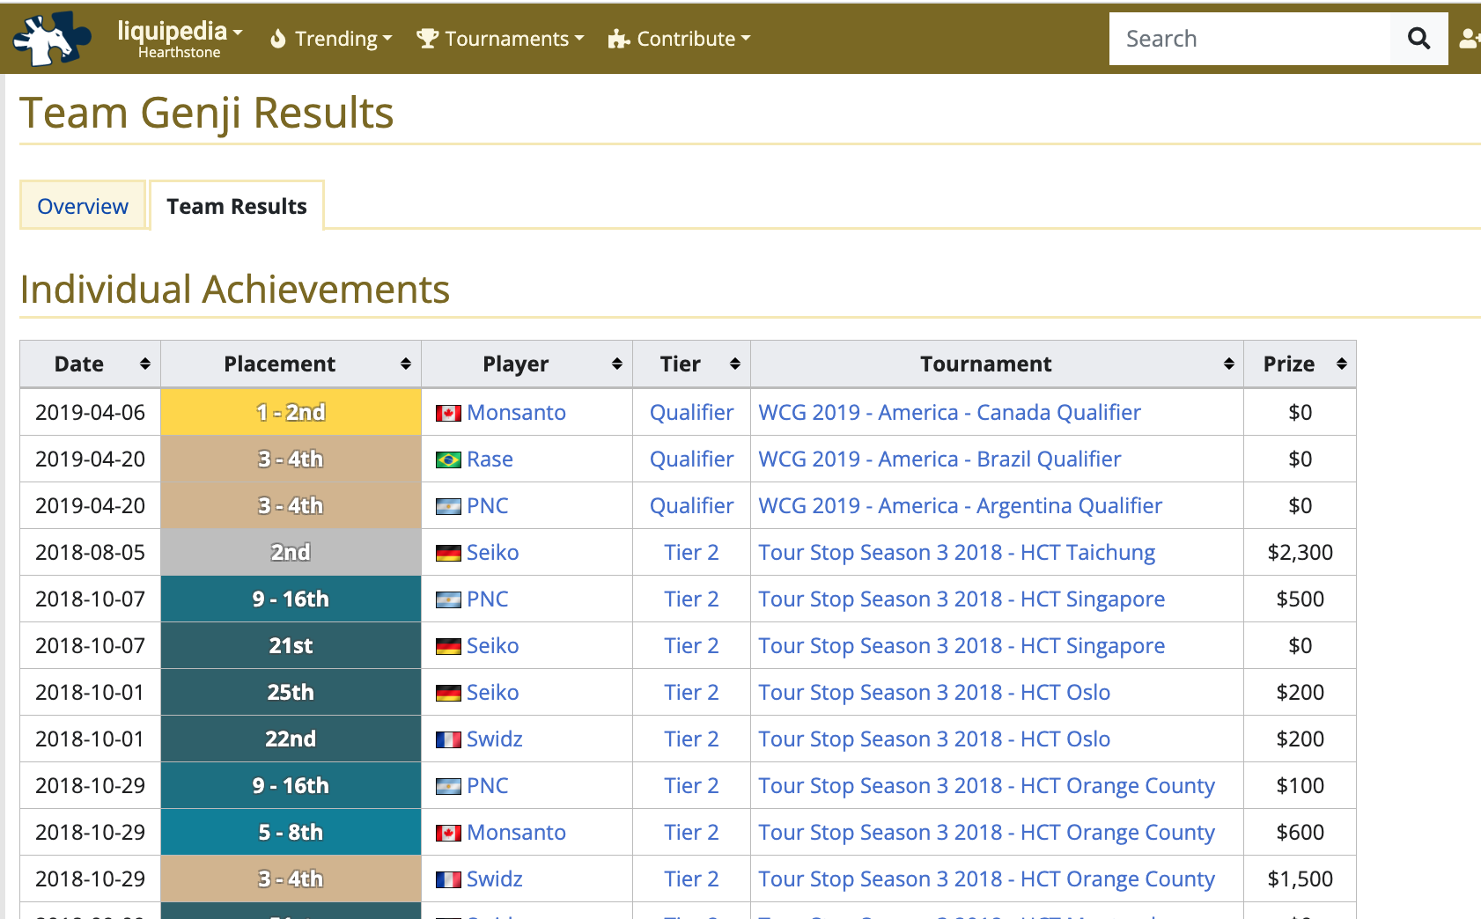The width and height of the screenshot is (1481, 919).
Task: Click France flag in $1,500 prize row
Action: (448, 879)
